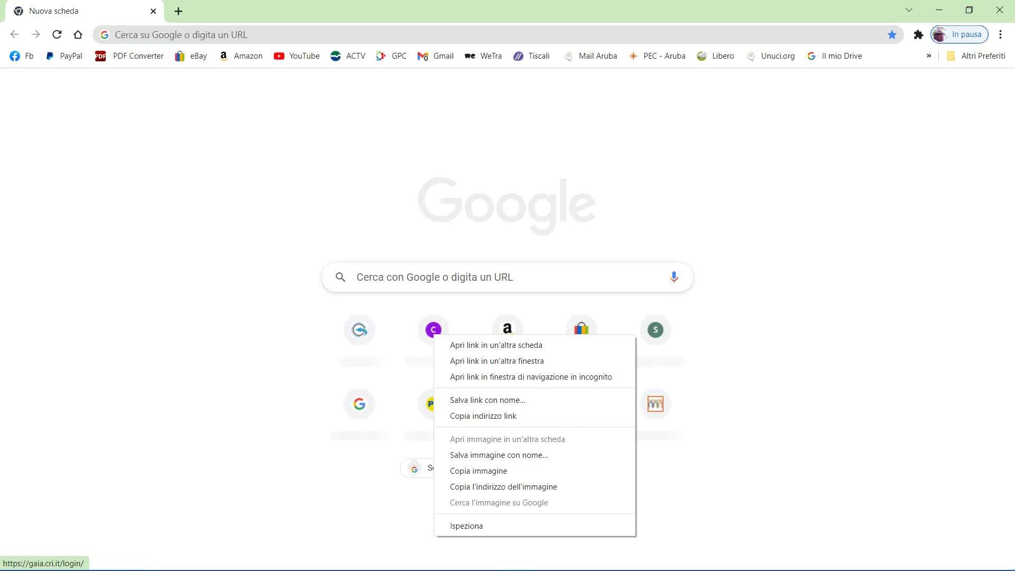Image resolution: width=1015 pixels, height=571 pixels.
Task: Click the Google search box on the page
Action: pos(508,277)
